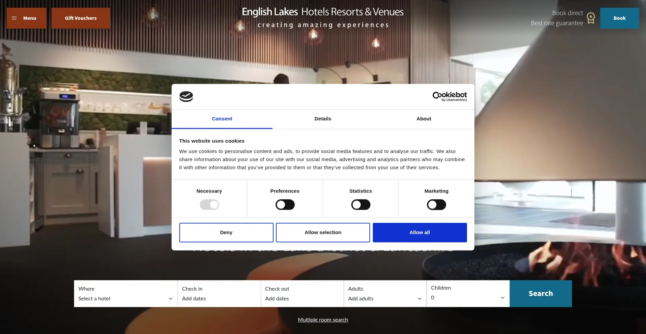Viewport: 646px width, 334px height.
Task: Click the best rate guarantee ribbon icon
Action: coord(591,18)
